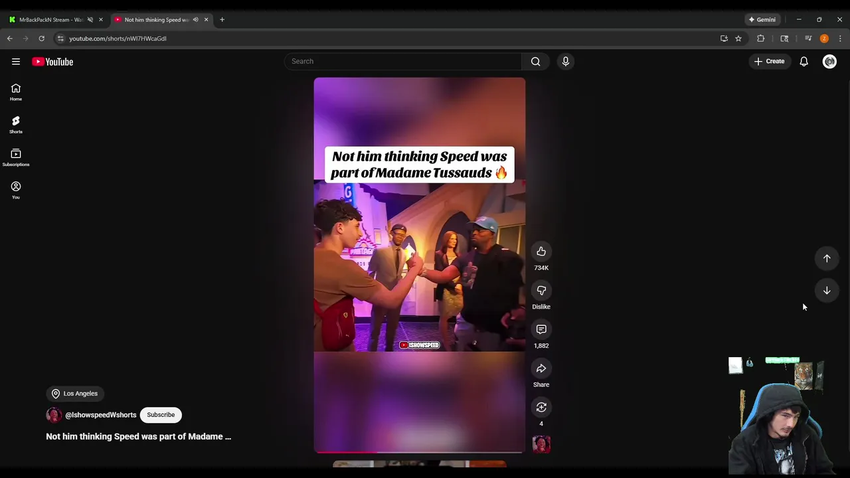This screenshot has height=478, width=850.
Task: Share this Short
Action: point(541,368)
